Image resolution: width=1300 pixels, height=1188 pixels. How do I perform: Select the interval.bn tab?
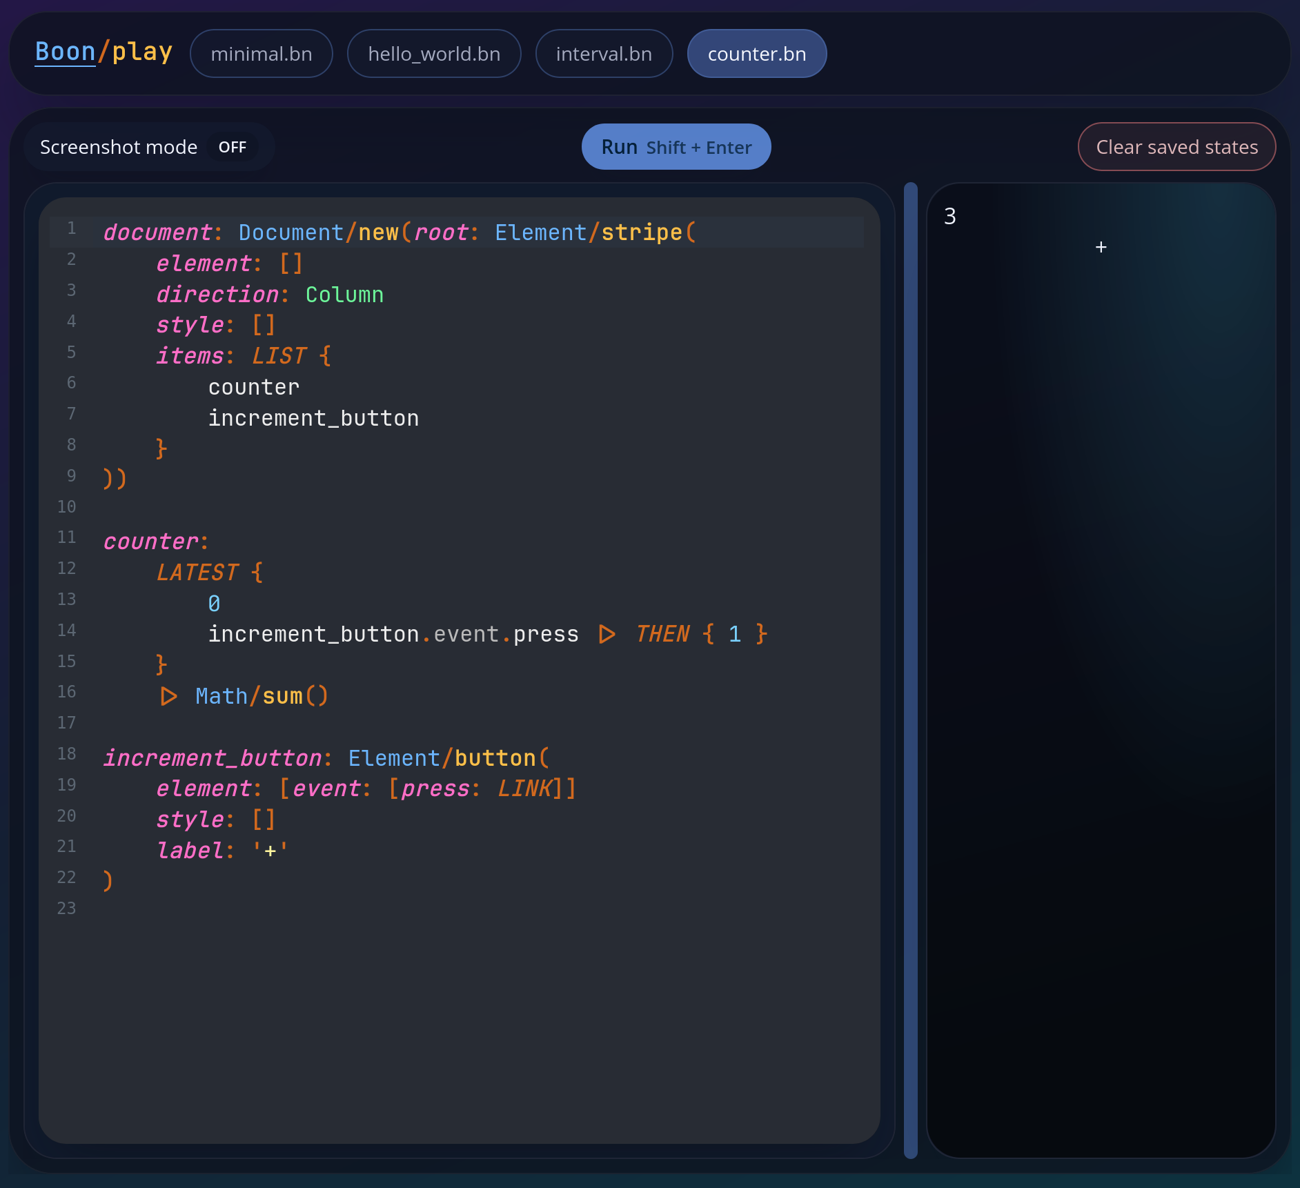click(603, 54)
